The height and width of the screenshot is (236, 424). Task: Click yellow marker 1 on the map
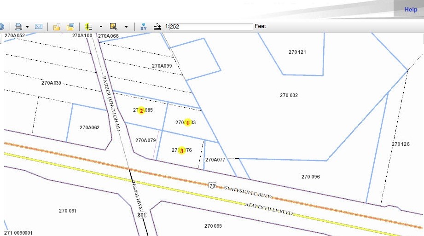tap(187, 123)
